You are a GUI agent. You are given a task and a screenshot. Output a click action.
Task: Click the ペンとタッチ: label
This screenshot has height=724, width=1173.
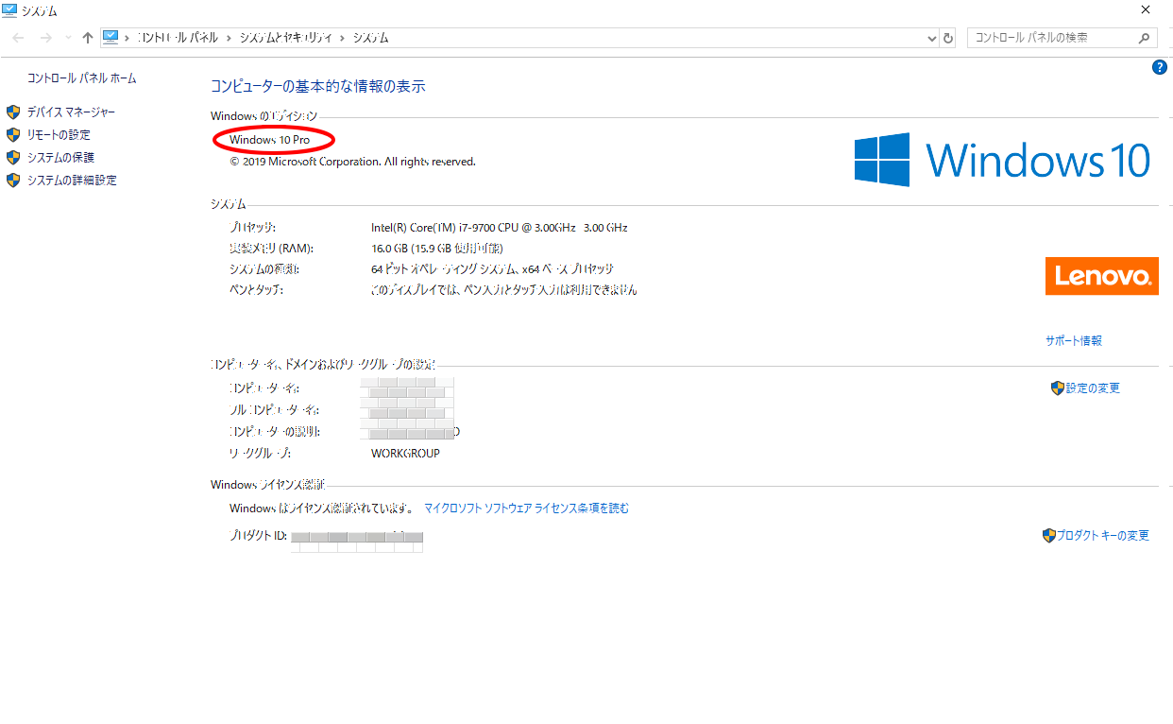pyautogui.click(x=255, y=290)
